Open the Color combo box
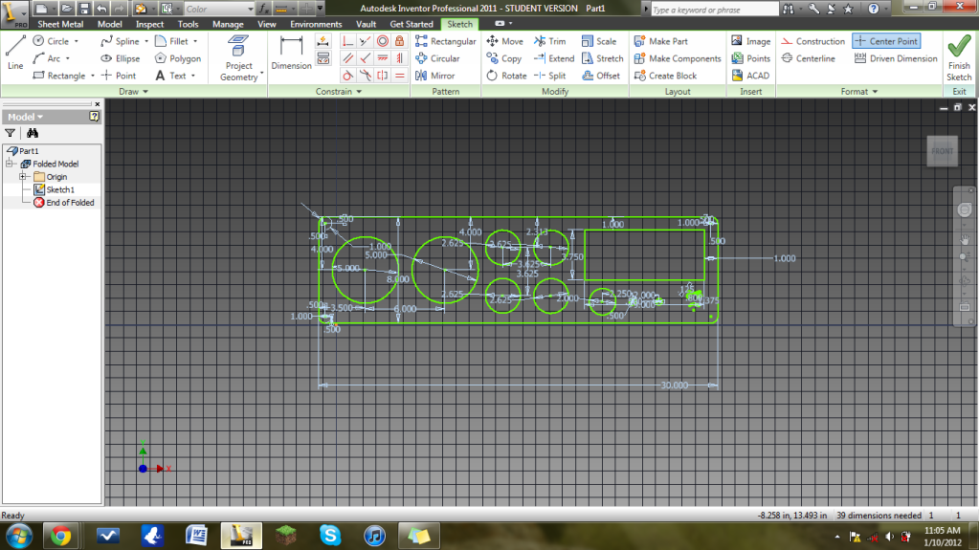This screenshot has height=550, width=979. pyautogui.click(x=218, y=9)
